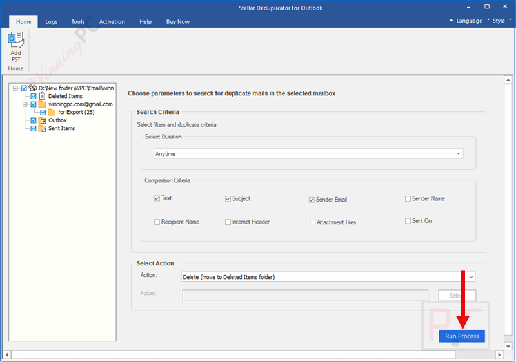Disable the Subject comparison checkbox
Screen dimensions: 516x362
pyautogui.click(x=228, y=199)
